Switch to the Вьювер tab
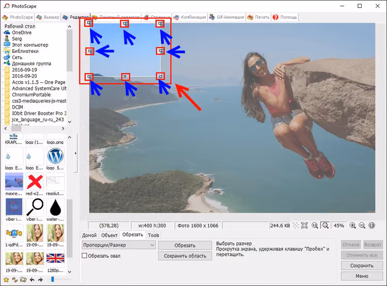 (48, 17)
